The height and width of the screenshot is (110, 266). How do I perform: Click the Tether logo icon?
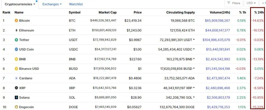point(16,40)
